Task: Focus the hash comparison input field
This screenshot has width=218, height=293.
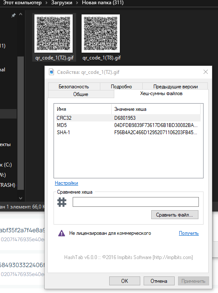Action: [136, 202]
